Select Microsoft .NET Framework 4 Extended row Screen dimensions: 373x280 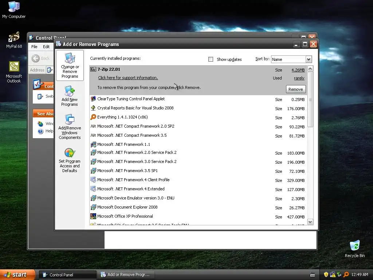(198, 189)
